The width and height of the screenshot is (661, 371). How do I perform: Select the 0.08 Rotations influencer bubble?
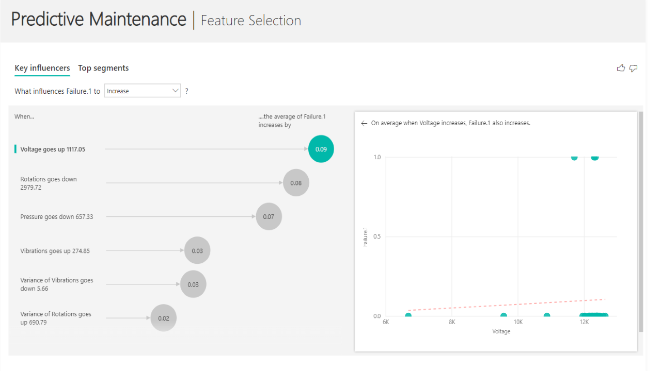point(296,183)
